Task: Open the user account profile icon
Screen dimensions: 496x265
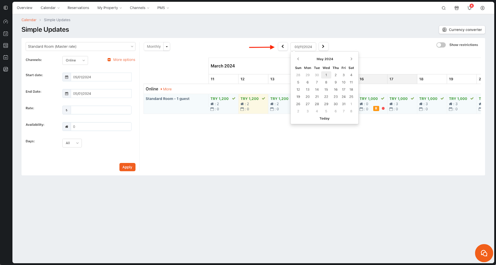Action: pyautogui.click(x=482, y=8)
